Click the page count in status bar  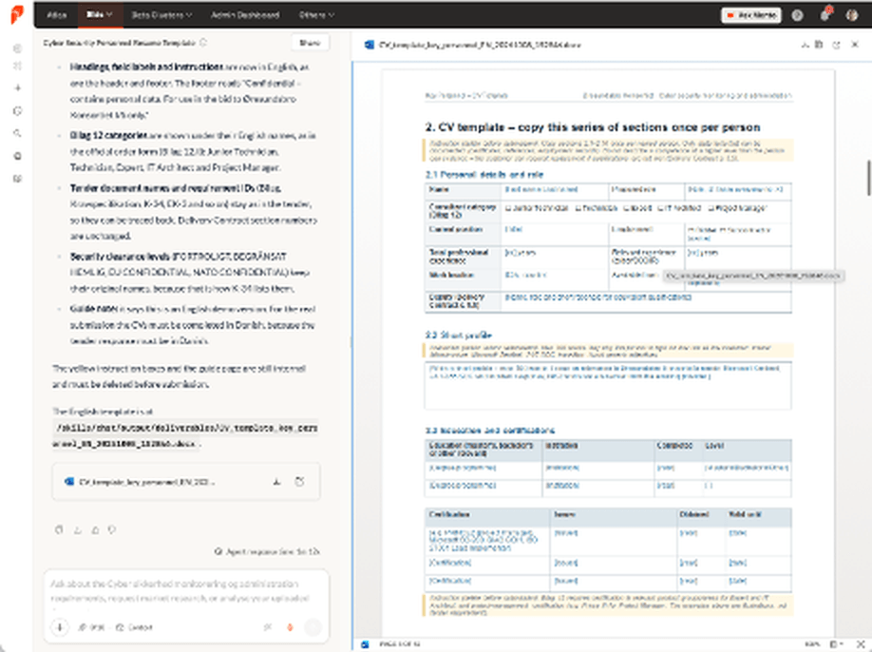coord(399,644)
